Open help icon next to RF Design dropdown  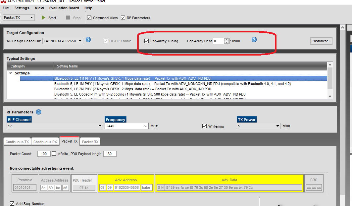click(88, 40)
